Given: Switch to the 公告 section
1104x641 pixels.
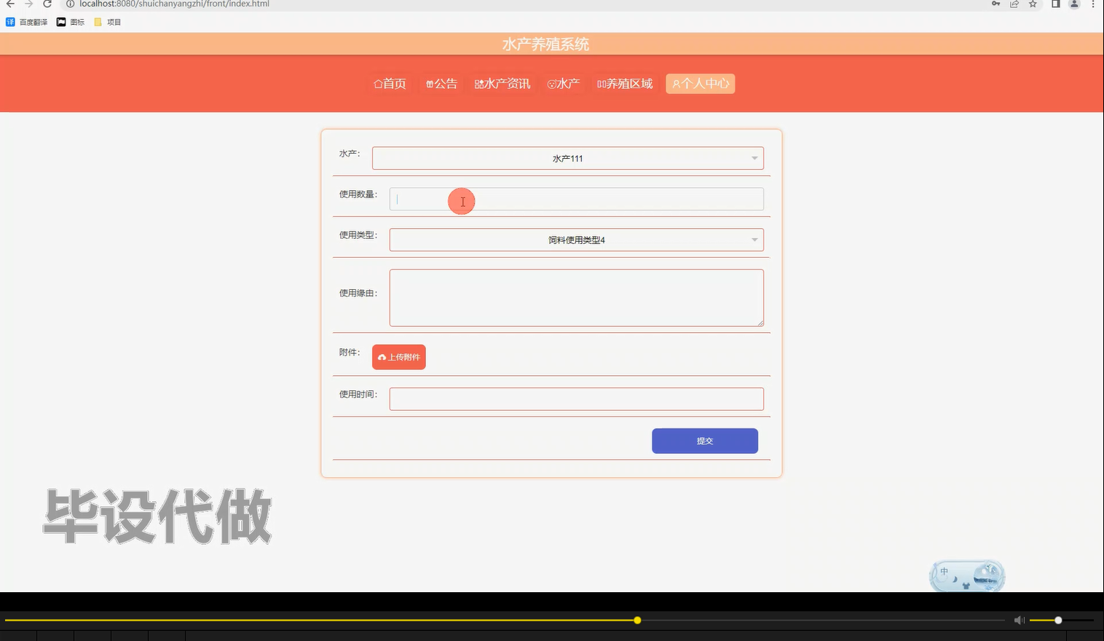Looking at the screenshot, I should click(441, 83).
